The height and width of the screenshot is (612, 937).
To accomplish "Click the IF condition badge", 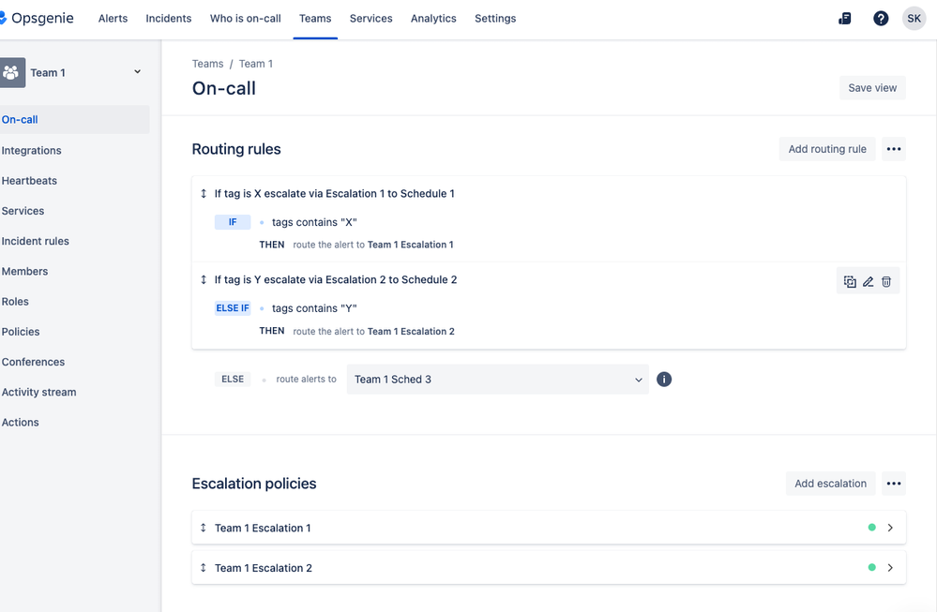I will point(233,222).
